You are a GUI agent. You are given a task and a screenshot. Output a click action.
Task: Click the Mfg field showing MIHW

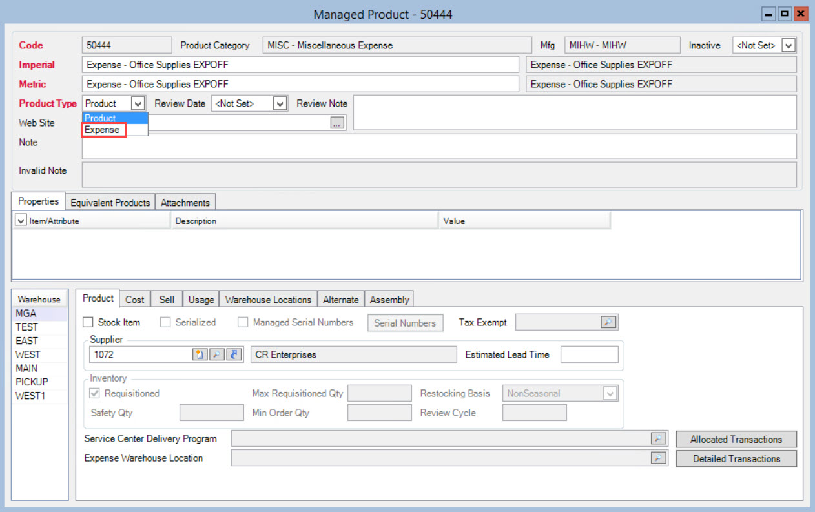[x=623, y=45]
